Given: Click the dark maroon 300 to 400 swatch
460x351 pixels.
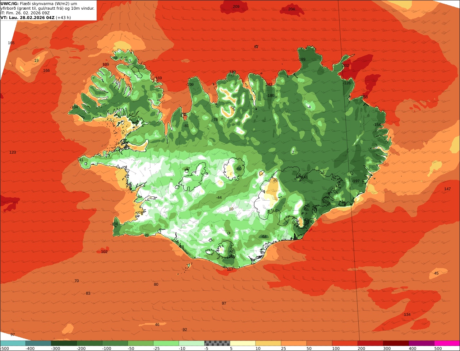Looking at the screenshot, I should [x=396, y=343].
